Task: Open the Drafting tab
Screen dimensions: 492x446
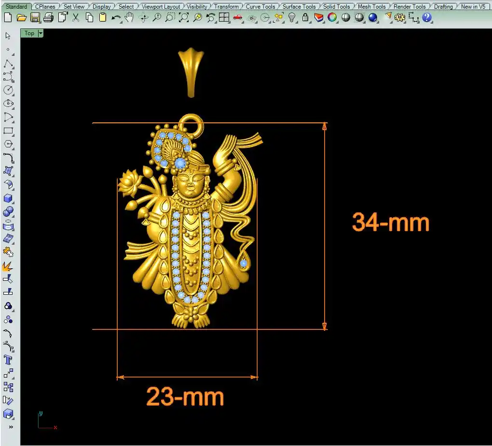Action: coord(443,7)
